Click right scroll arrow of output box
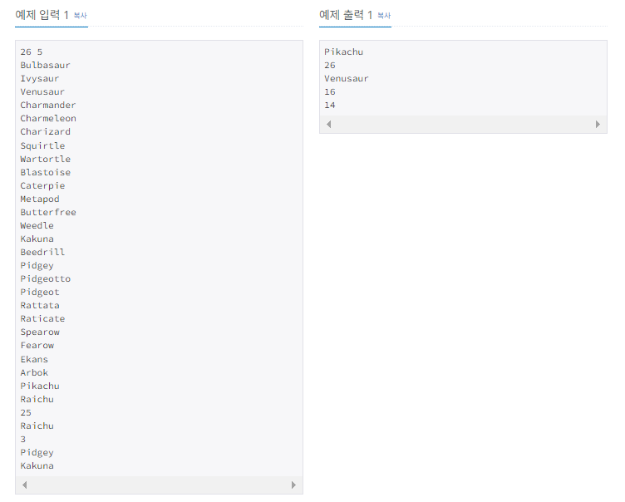This screenshot has width=625, height=502. click(598, 125)
